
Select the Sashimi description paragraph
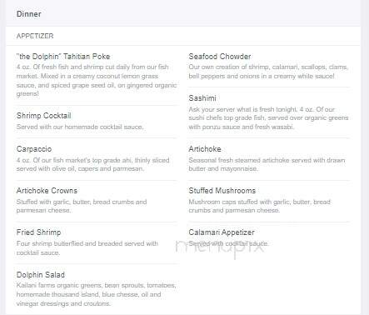[x=268, y=118]
